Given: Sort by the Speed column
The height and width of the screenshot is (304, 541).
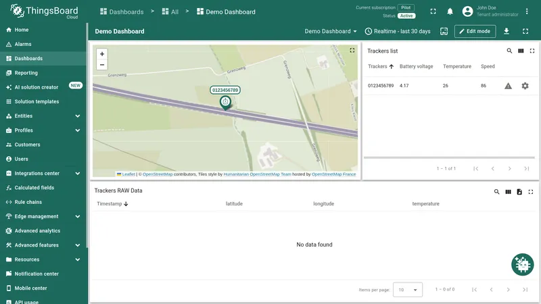Looking at the screenshot, I should click(488, 66).
